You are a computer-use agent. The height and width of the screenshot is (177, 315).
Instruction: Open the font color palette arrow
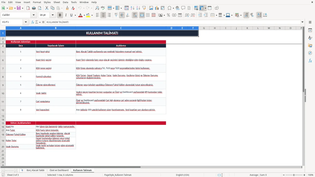(x=84, y=15)
